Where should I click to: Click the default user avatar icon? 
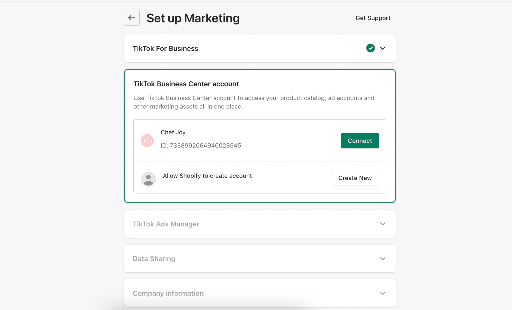tap(148, 179)
